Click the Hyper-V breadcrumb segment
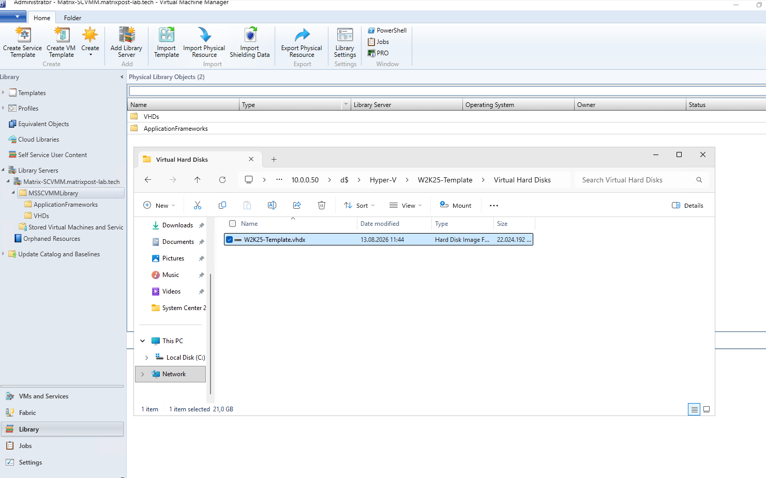The width and height of the screenshot is (766, 478). click(x=383, y=180)
